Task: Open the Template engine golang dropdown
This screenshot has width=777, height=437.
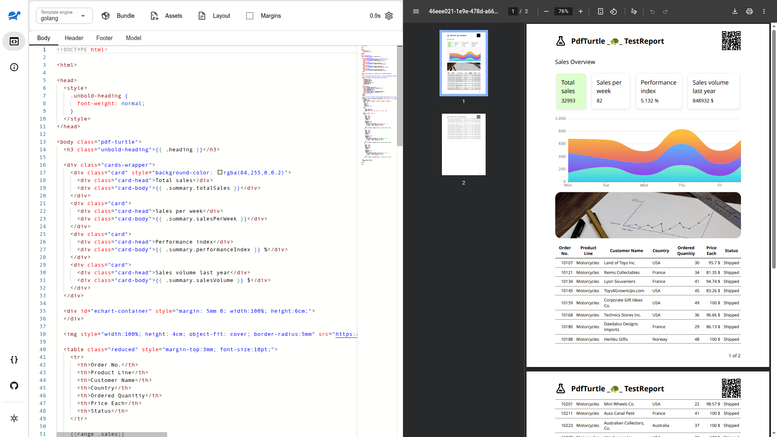Action: point(64,16)
